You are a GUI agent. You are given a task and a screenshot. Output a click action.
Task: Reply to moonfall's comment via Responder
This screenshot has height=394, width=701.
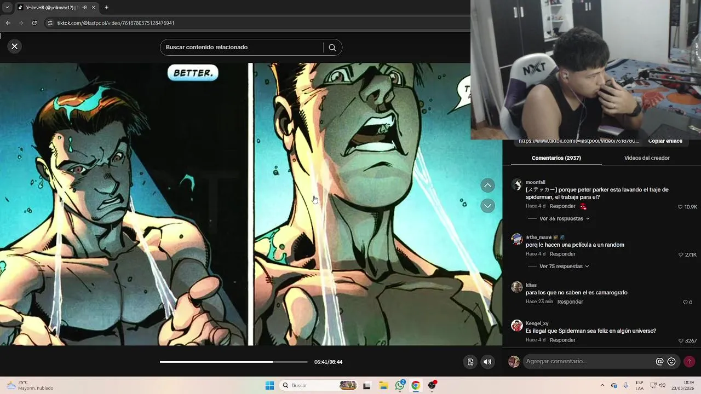tap(562, 206)
